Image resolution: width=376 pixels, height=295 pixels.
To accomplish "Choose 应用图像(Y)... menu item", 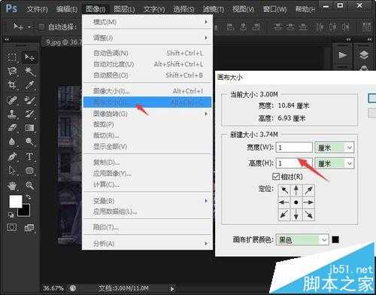I will coord(147,173).
